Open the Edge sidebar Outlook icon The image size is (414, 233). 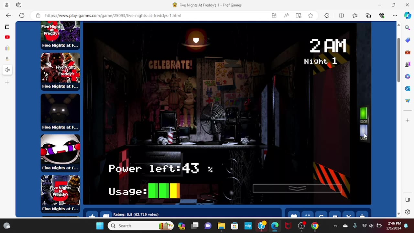(408, 89)
